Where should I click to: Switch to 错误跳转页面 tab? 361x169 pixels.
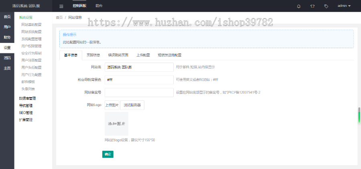tap(118, 55)
